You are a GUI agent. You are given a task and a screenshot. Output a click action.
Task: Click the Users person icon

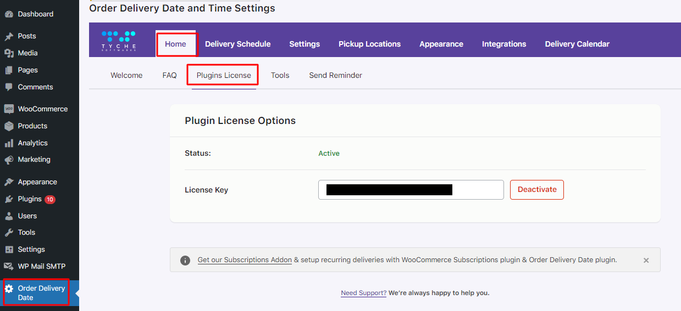pos(9,216)
